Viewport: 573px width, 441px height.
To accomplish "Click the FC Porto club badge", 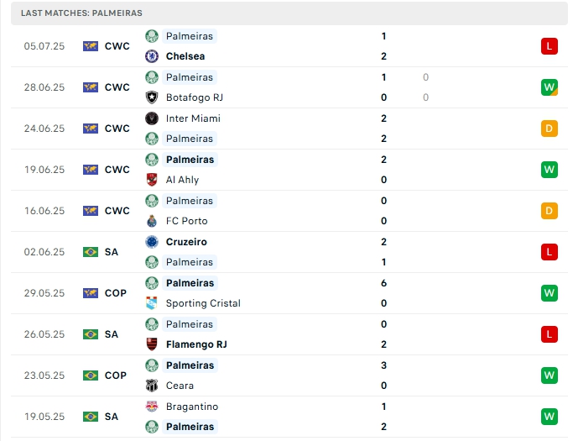I will click(x=152, y=221).
